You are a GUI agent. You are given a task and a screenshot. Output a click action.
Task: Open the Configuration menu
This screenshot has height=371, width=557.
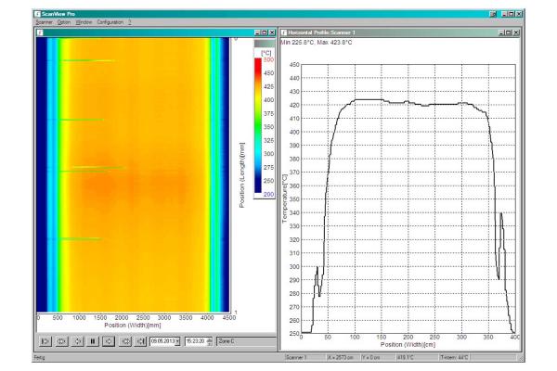tap(110, 21)
